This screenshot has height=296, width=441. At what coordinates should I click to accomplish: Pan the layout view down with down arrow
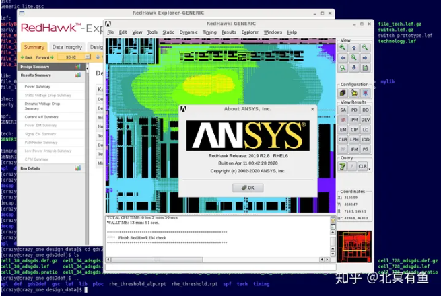tap(354, 68)
